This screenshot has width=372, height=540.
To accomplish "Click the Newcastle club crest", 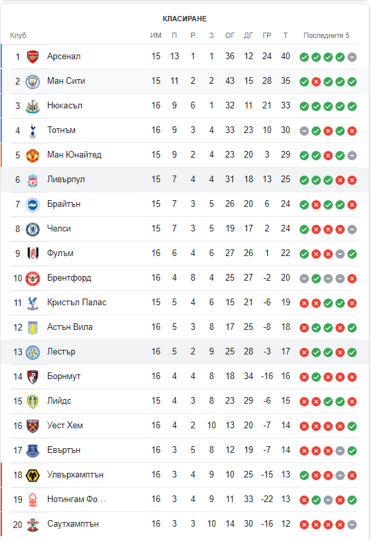I will pos(33,106).
